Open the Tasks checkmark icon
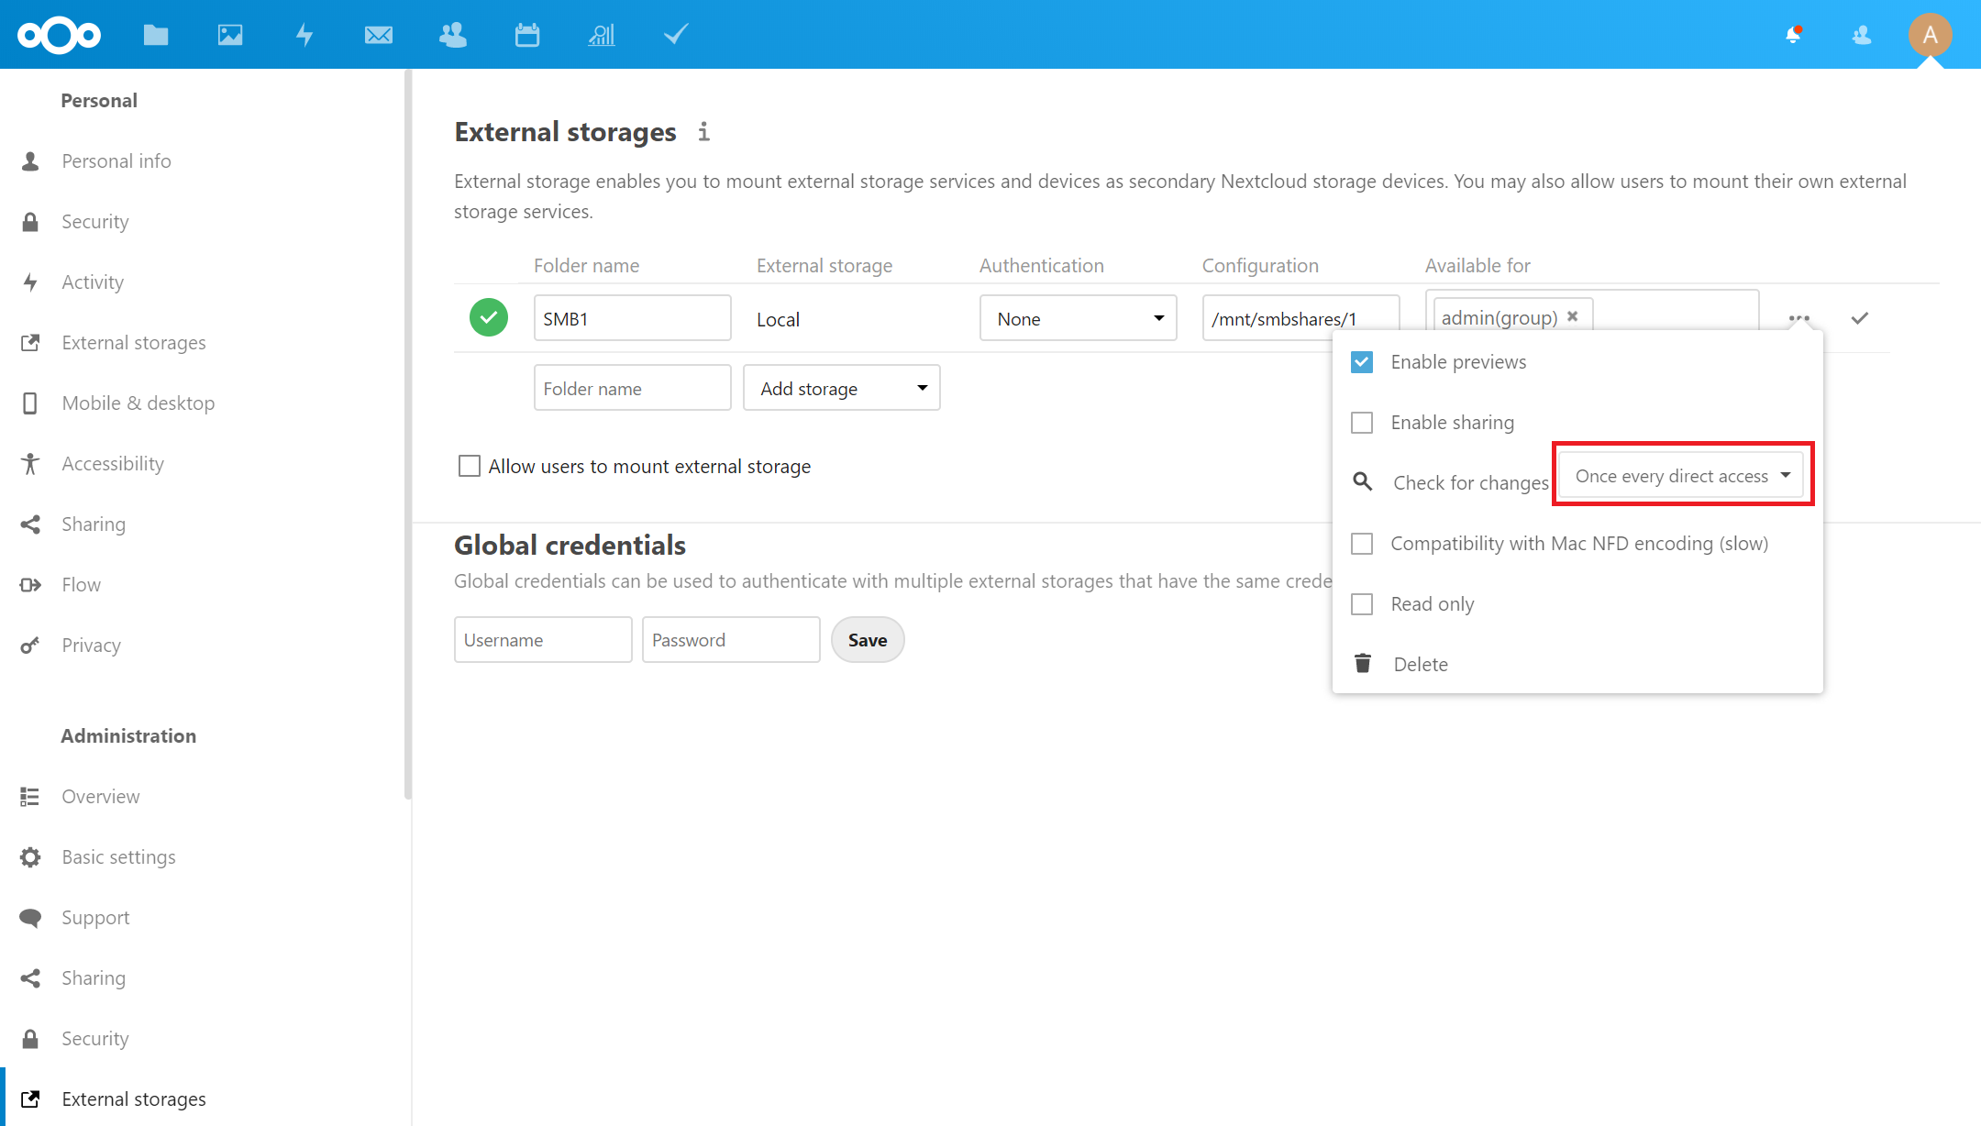 pos(676,35)
